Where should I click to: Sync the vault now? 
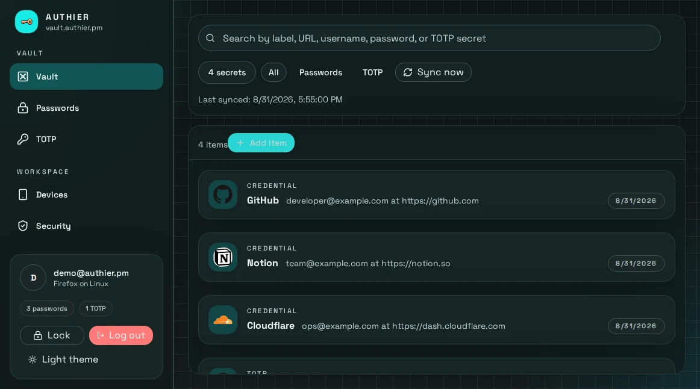click(x=433, y=72)
